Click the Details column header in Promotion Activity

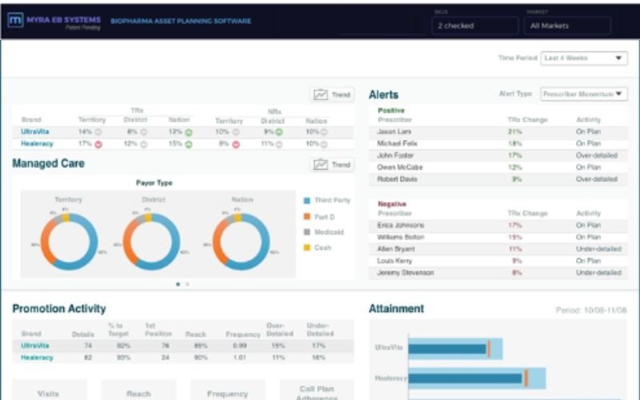coord(83,334)
